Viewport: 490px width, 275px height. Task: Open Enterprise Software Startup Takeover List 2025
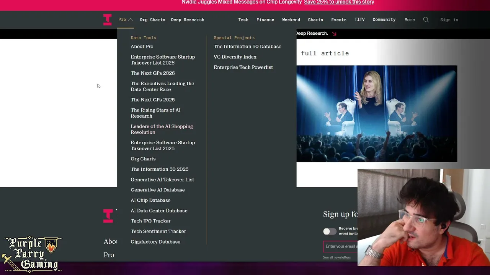[163, 146]
